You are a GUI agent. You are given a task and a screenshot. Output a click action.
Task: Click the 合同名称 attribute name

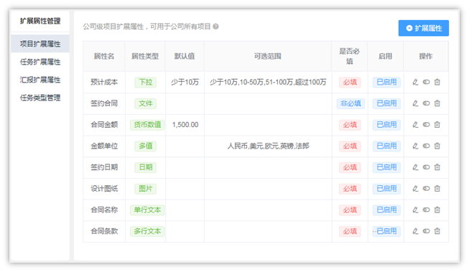(x=104, y=210)
